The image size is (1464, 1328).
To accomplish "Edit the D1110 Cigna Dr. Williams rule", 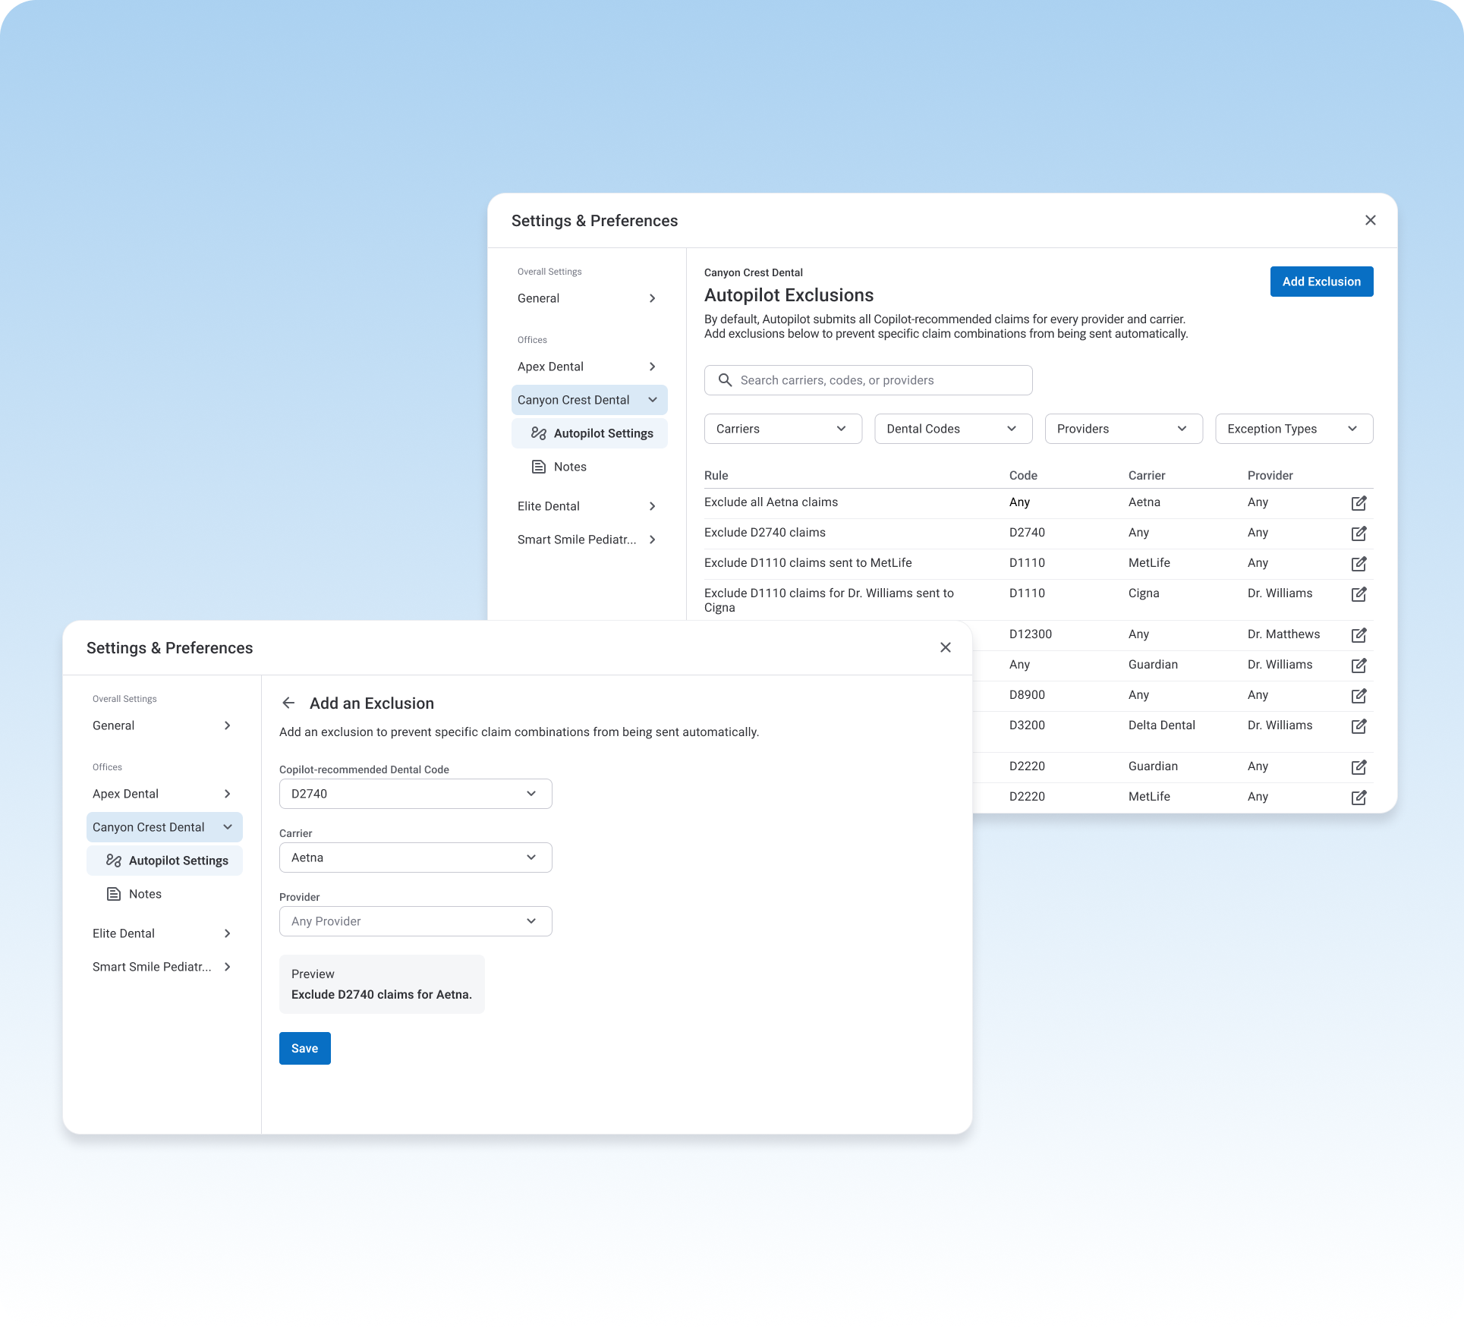I will coord(1359,594).
